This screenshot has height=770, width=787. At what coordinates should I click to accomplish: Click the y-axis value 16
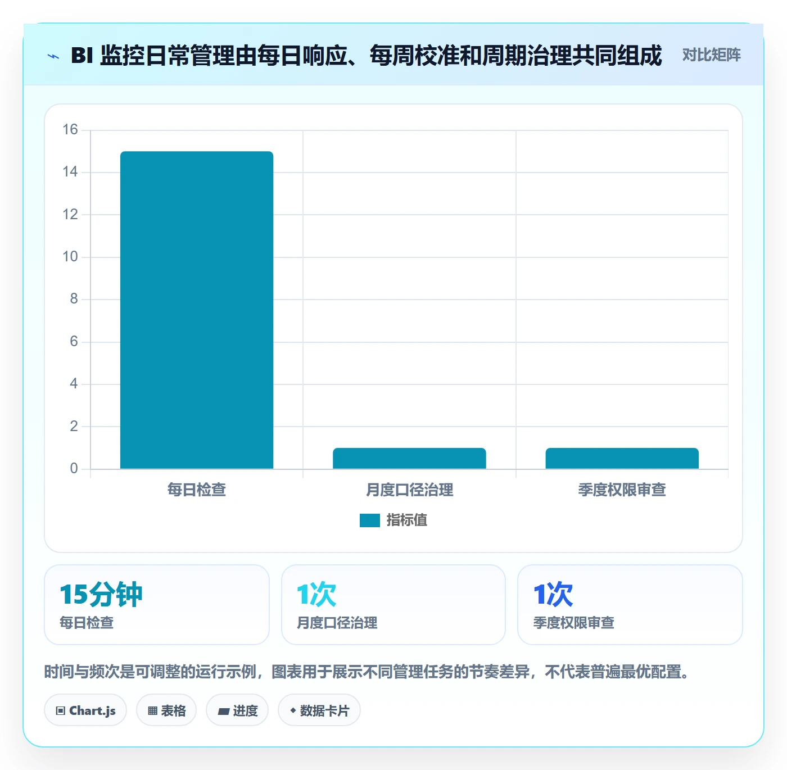(70, 130)
